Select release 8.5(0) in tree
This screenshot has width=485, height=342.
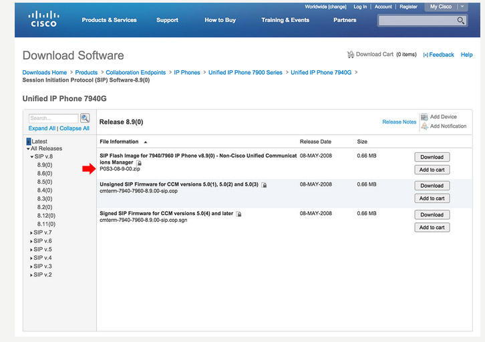point(45,182)
